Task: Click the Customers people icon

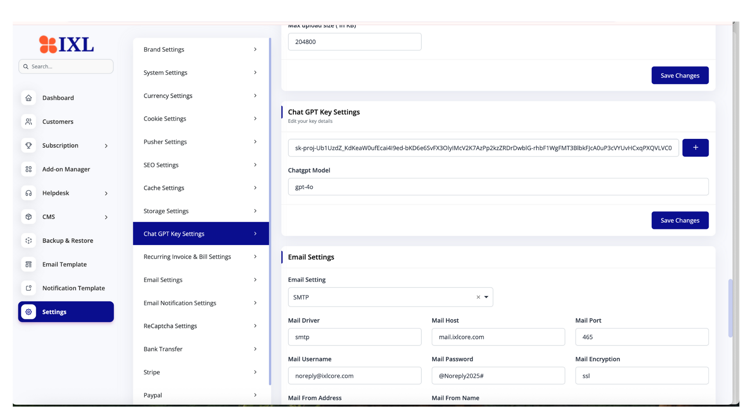Action: click(28, 122)
